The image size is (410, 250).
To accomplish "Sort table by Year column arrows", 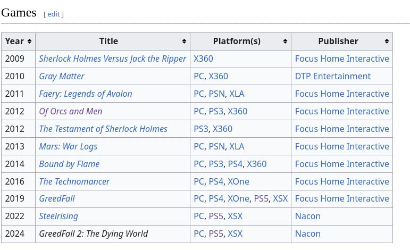I will coord(29,41).
